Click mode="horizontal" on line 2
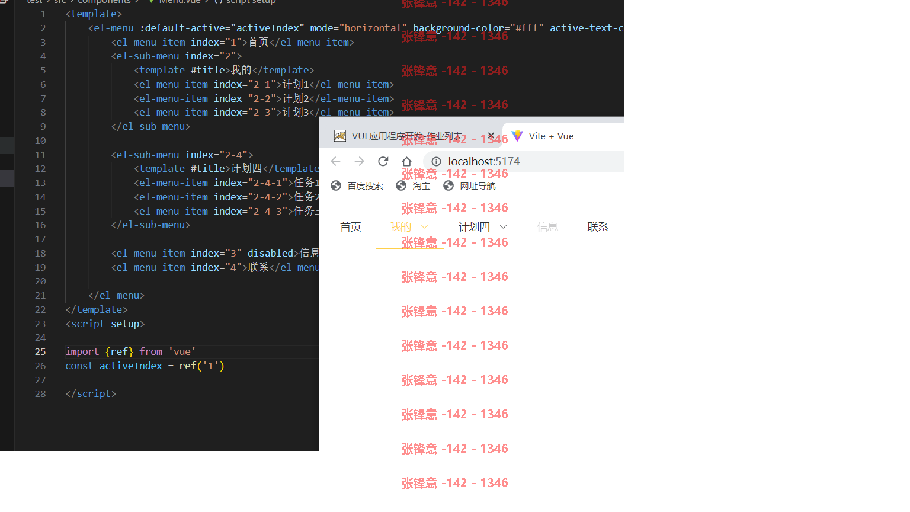 tap(358, 28)
